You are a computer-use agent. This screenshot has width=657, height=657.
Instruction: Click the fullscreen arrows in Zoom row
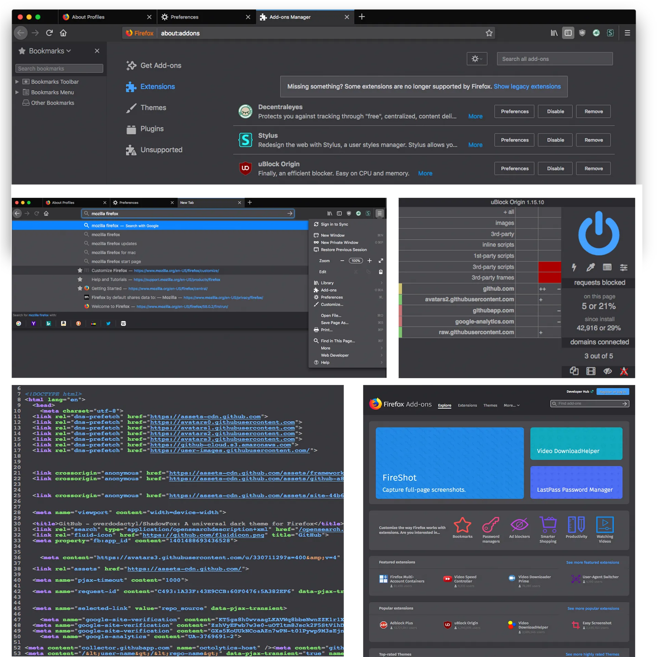click(x=381, y=261)
